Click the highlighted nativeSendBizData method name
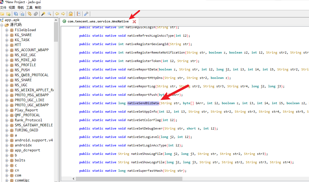Image resolution: width=309 pixels, height=182 pixels. 143,103
